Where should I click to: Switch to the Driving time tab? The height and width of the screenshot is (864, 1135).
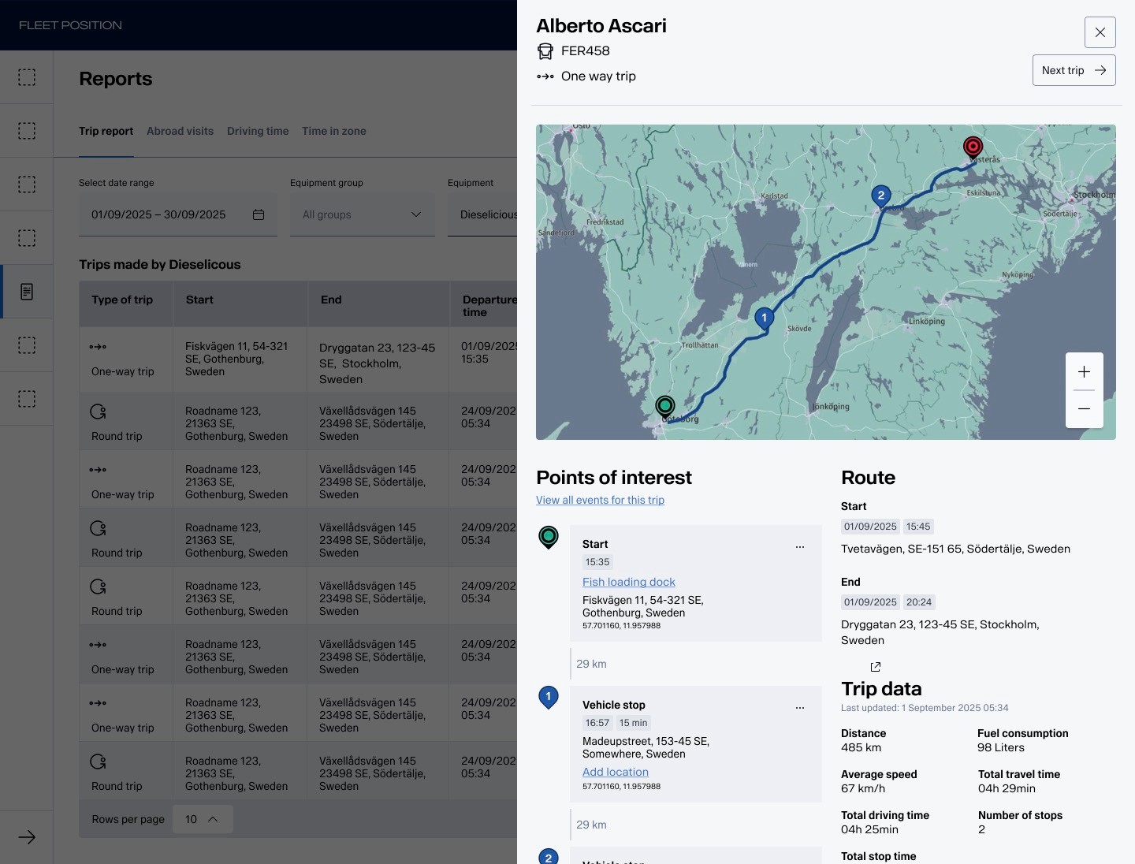258,131
